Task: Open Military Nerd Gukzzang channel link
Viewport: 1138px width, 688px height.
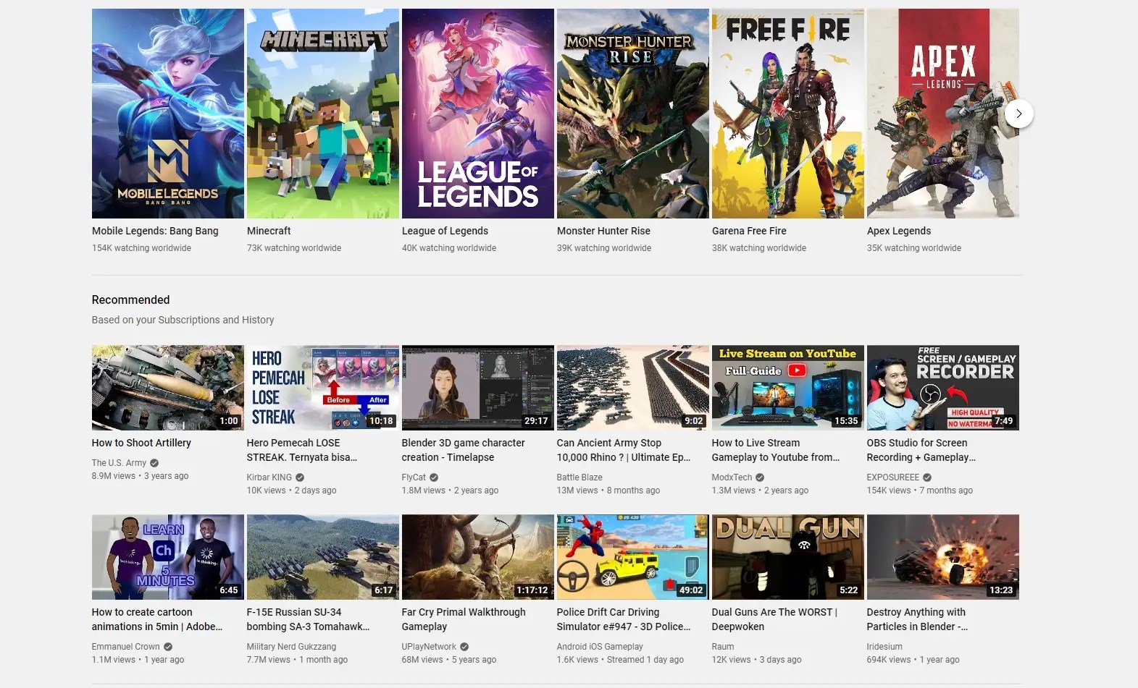Action: click(291, 647)
